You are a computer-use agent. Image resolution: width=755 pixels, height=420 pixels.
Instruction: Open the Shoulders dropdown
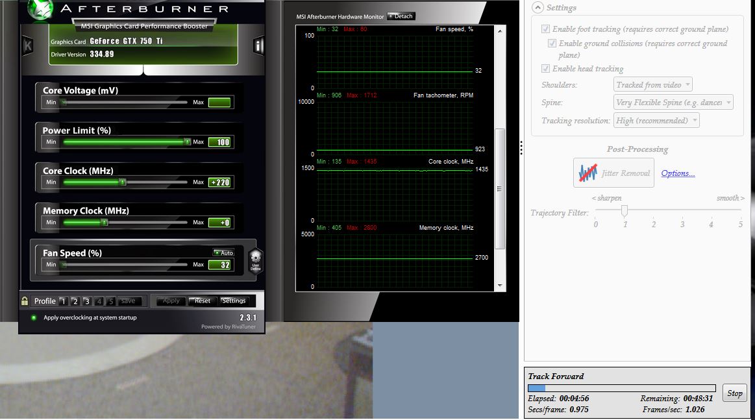tap(653, 85)
